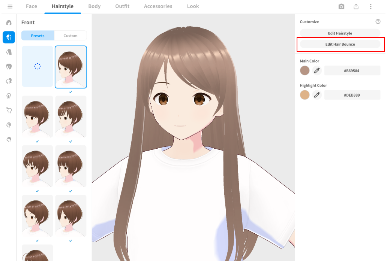The height and width of the screenshot is (261, 387).
Task: Click the highlighted Front hair sidebar icon
Action: pyautogui.click(x=9, y=37)
